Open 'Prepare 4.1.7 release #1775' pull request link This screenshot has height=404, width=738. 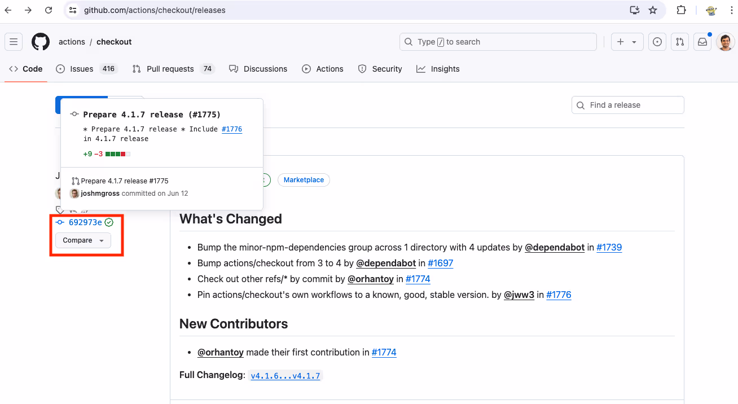(x=125, y=181)
